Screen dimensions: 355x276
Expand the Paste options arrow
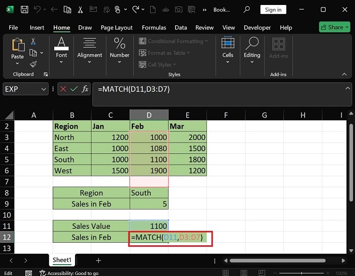17,64
